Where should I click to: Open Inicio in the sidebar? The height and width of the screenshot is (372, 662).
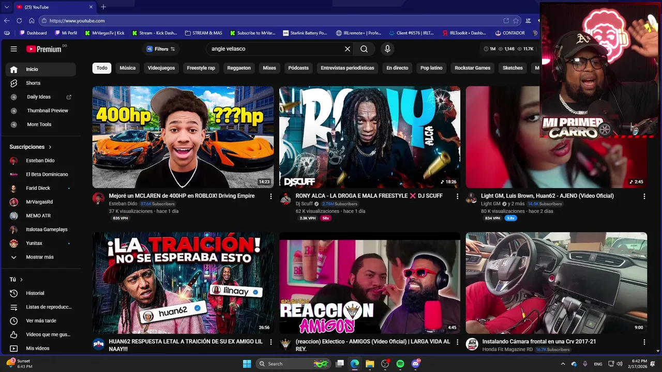(x=41, y=69)
